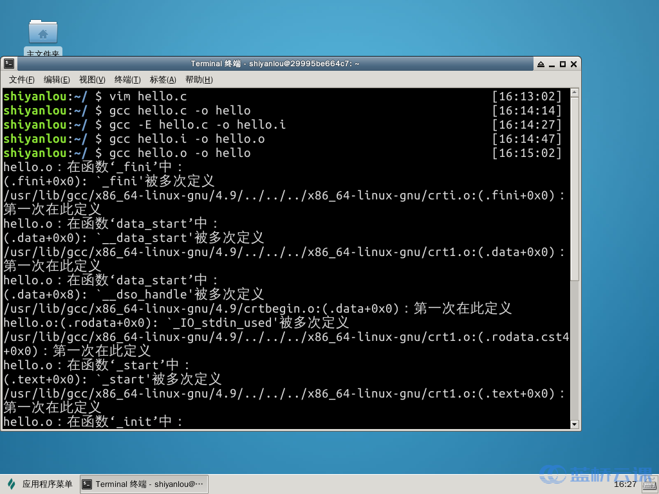Select the Terminal 终端 taskbar button
This screenshot has width=659, height=494.
(144, 484)
